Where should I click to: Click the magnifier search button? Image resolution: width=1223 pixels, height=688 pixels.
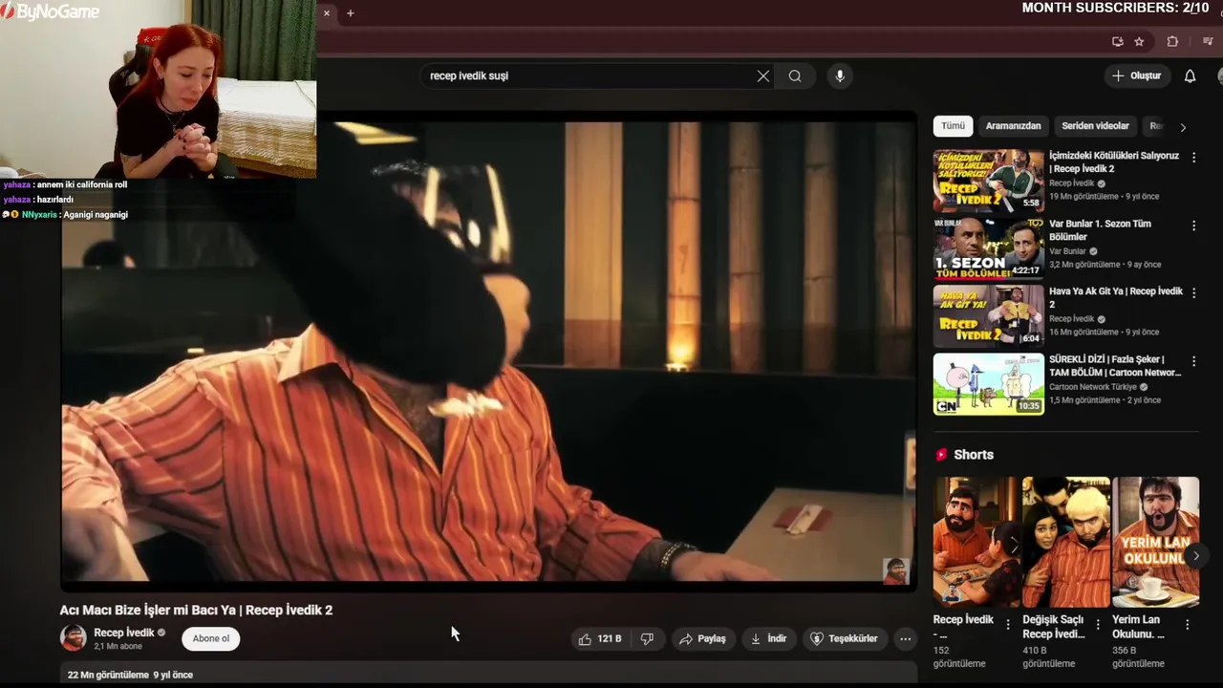pos(795,75)
